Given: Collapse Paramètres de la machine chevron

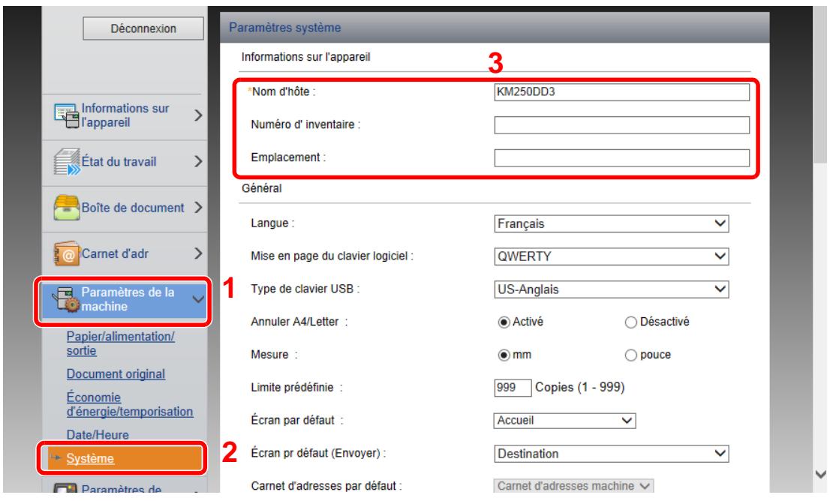Looking at the screenshot, I should click(198, 299).
